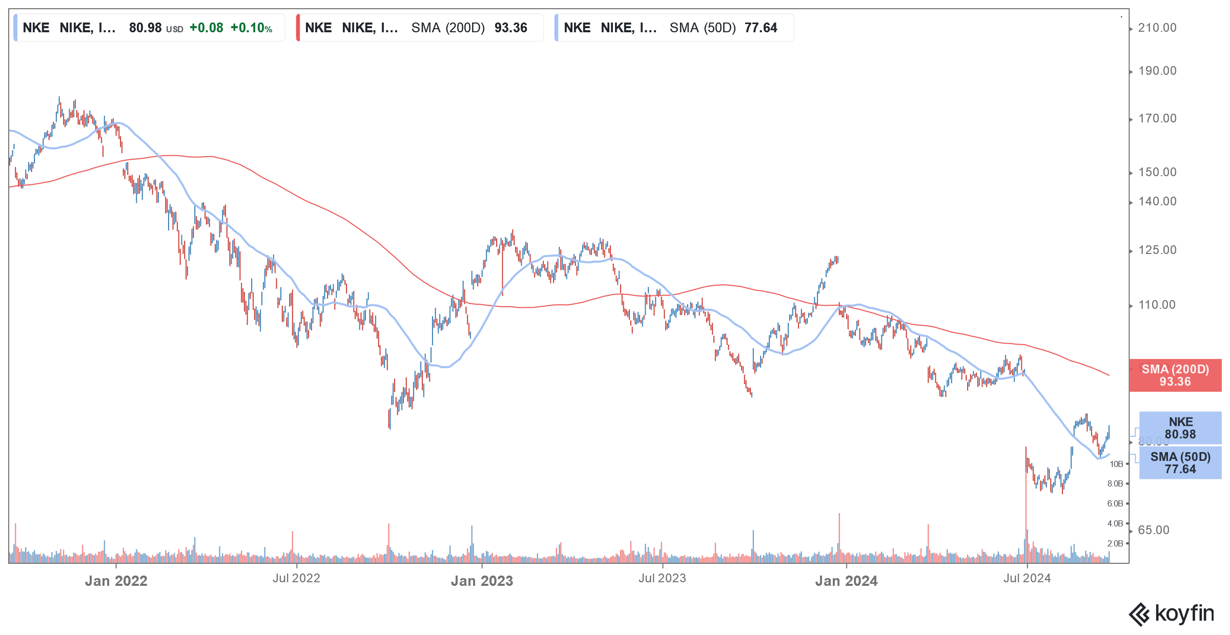Click the 4.0B volume axis label
The width and height of the screenshot is (1230, 635).
pyautogui.click(x=1115, y=523)
